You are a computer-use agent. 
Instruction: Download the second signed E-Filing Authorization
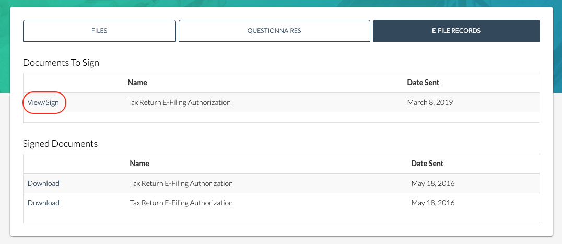click(43, 203)
